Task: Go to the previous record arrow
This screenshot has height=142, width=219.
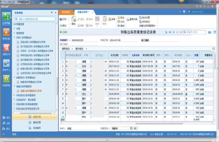Action: click(173, 32)
